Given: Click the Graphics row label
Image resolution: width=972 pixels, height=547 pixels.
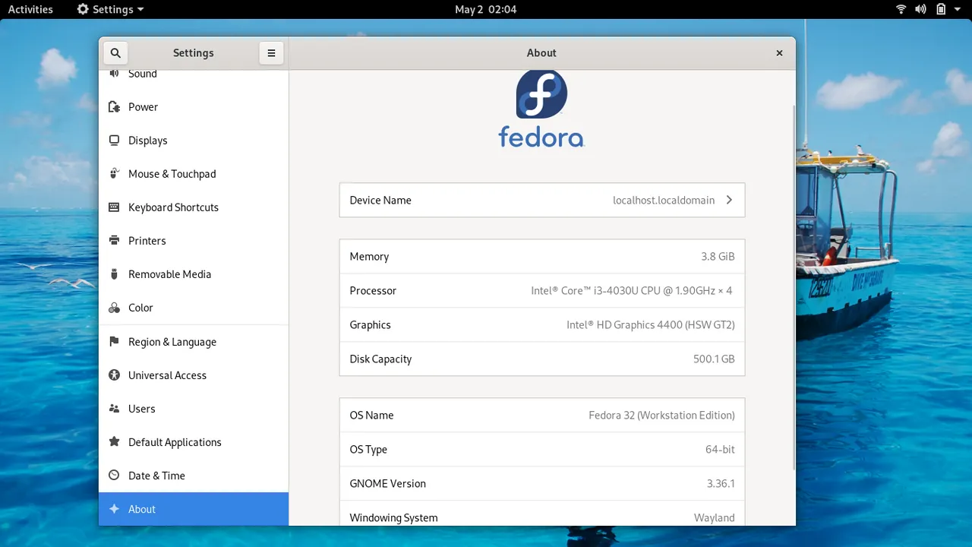Looking at the screenshot, I should tap(370, 325).
